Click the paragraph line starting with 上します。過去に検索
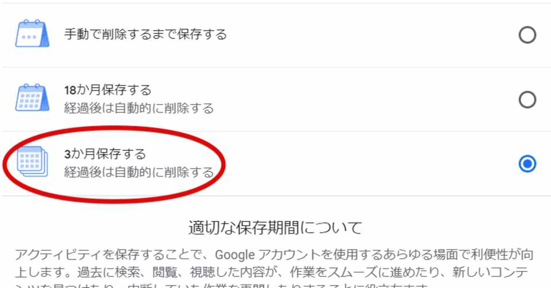The width and height of the screenshot is (551, 288). pyautogui.click(x=271, y=272)
